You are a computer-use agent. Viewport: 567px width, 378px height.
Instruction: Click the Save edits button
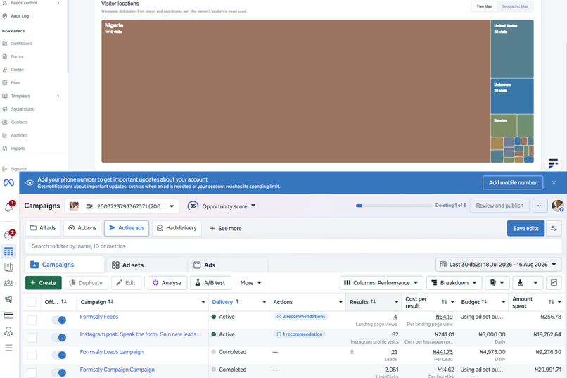525,228
